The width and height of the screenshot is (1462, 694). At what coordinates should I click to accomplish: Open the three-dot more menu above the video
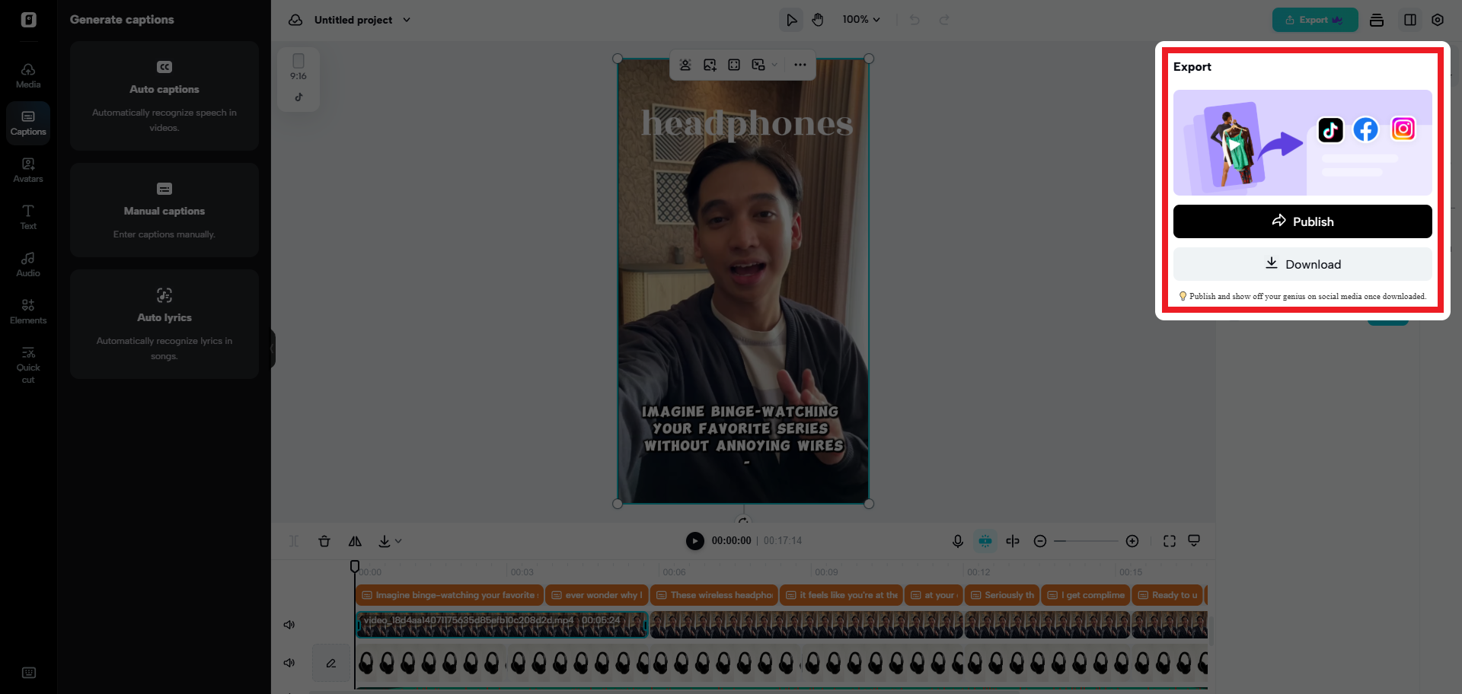(x=800, y=65)
